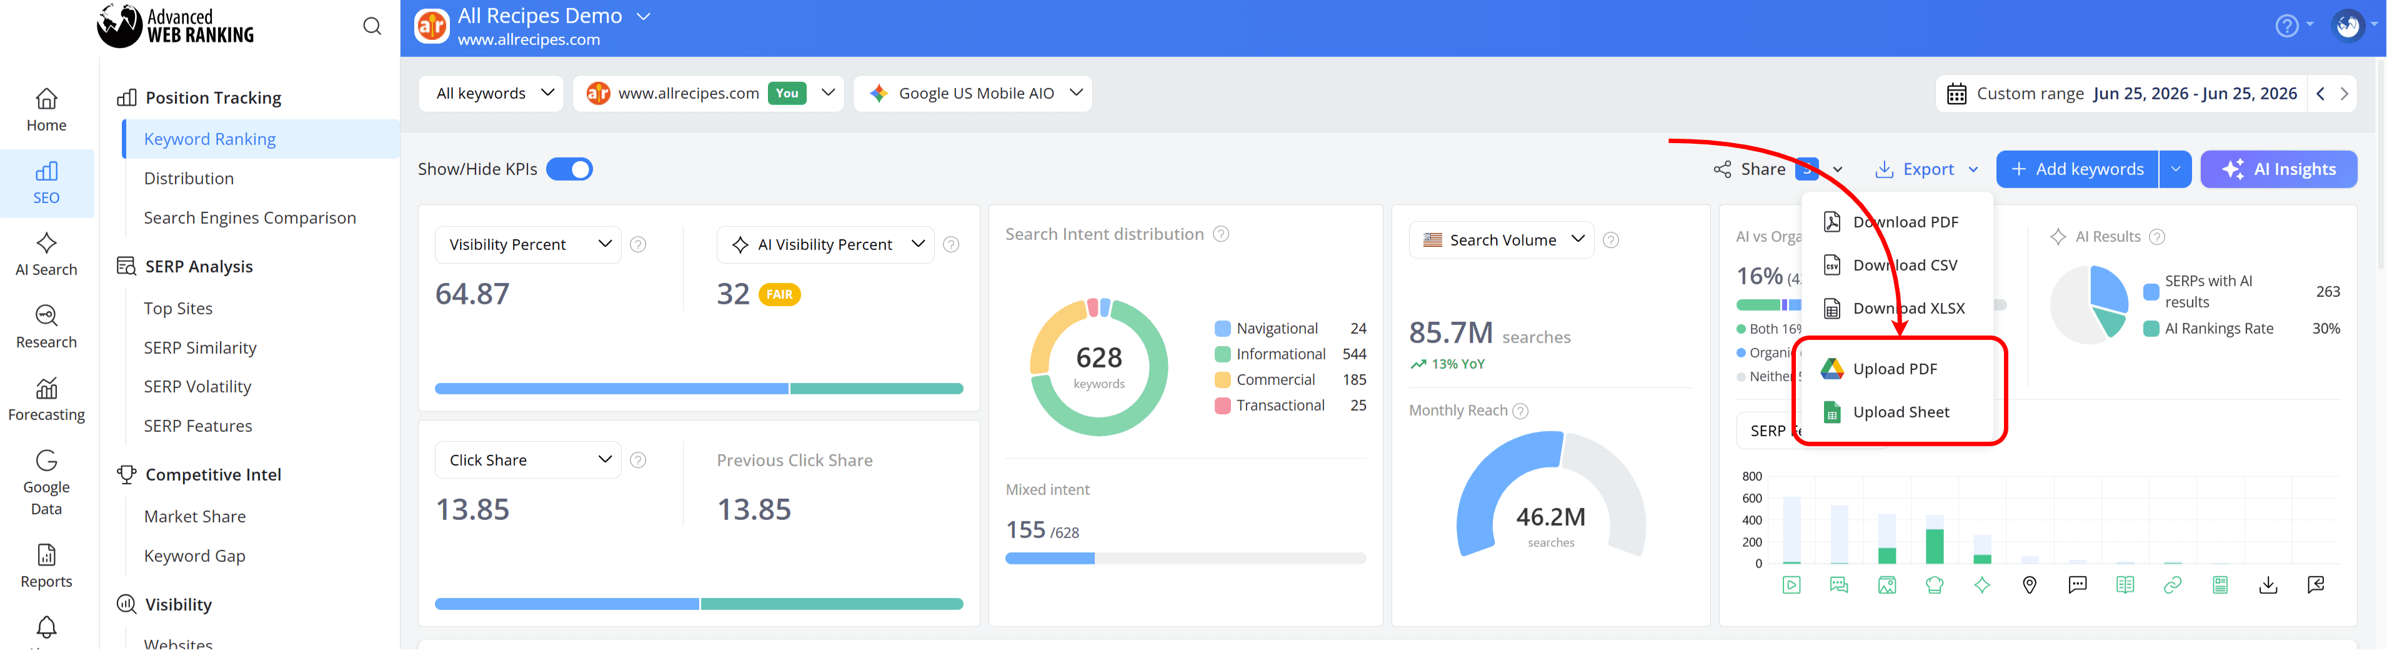
Task: Toggle AI Rankings Rate legend item
Action: 2241,329
